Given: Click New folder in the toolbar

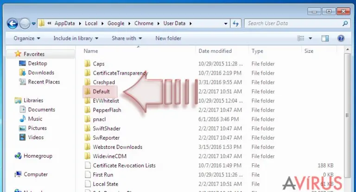Looking at the screenshot, I should (x=168, y=38).
